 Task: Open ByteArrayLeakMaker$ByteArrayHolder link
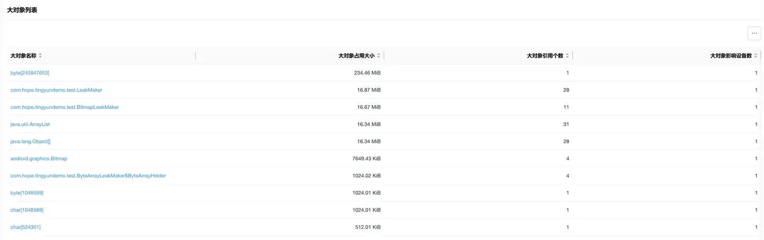point(88,176)
